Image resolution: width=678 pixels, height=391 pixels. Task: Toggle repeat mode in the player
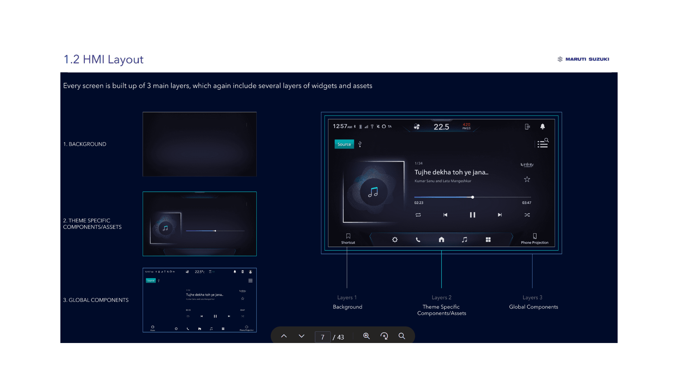[x=418, y=215]
